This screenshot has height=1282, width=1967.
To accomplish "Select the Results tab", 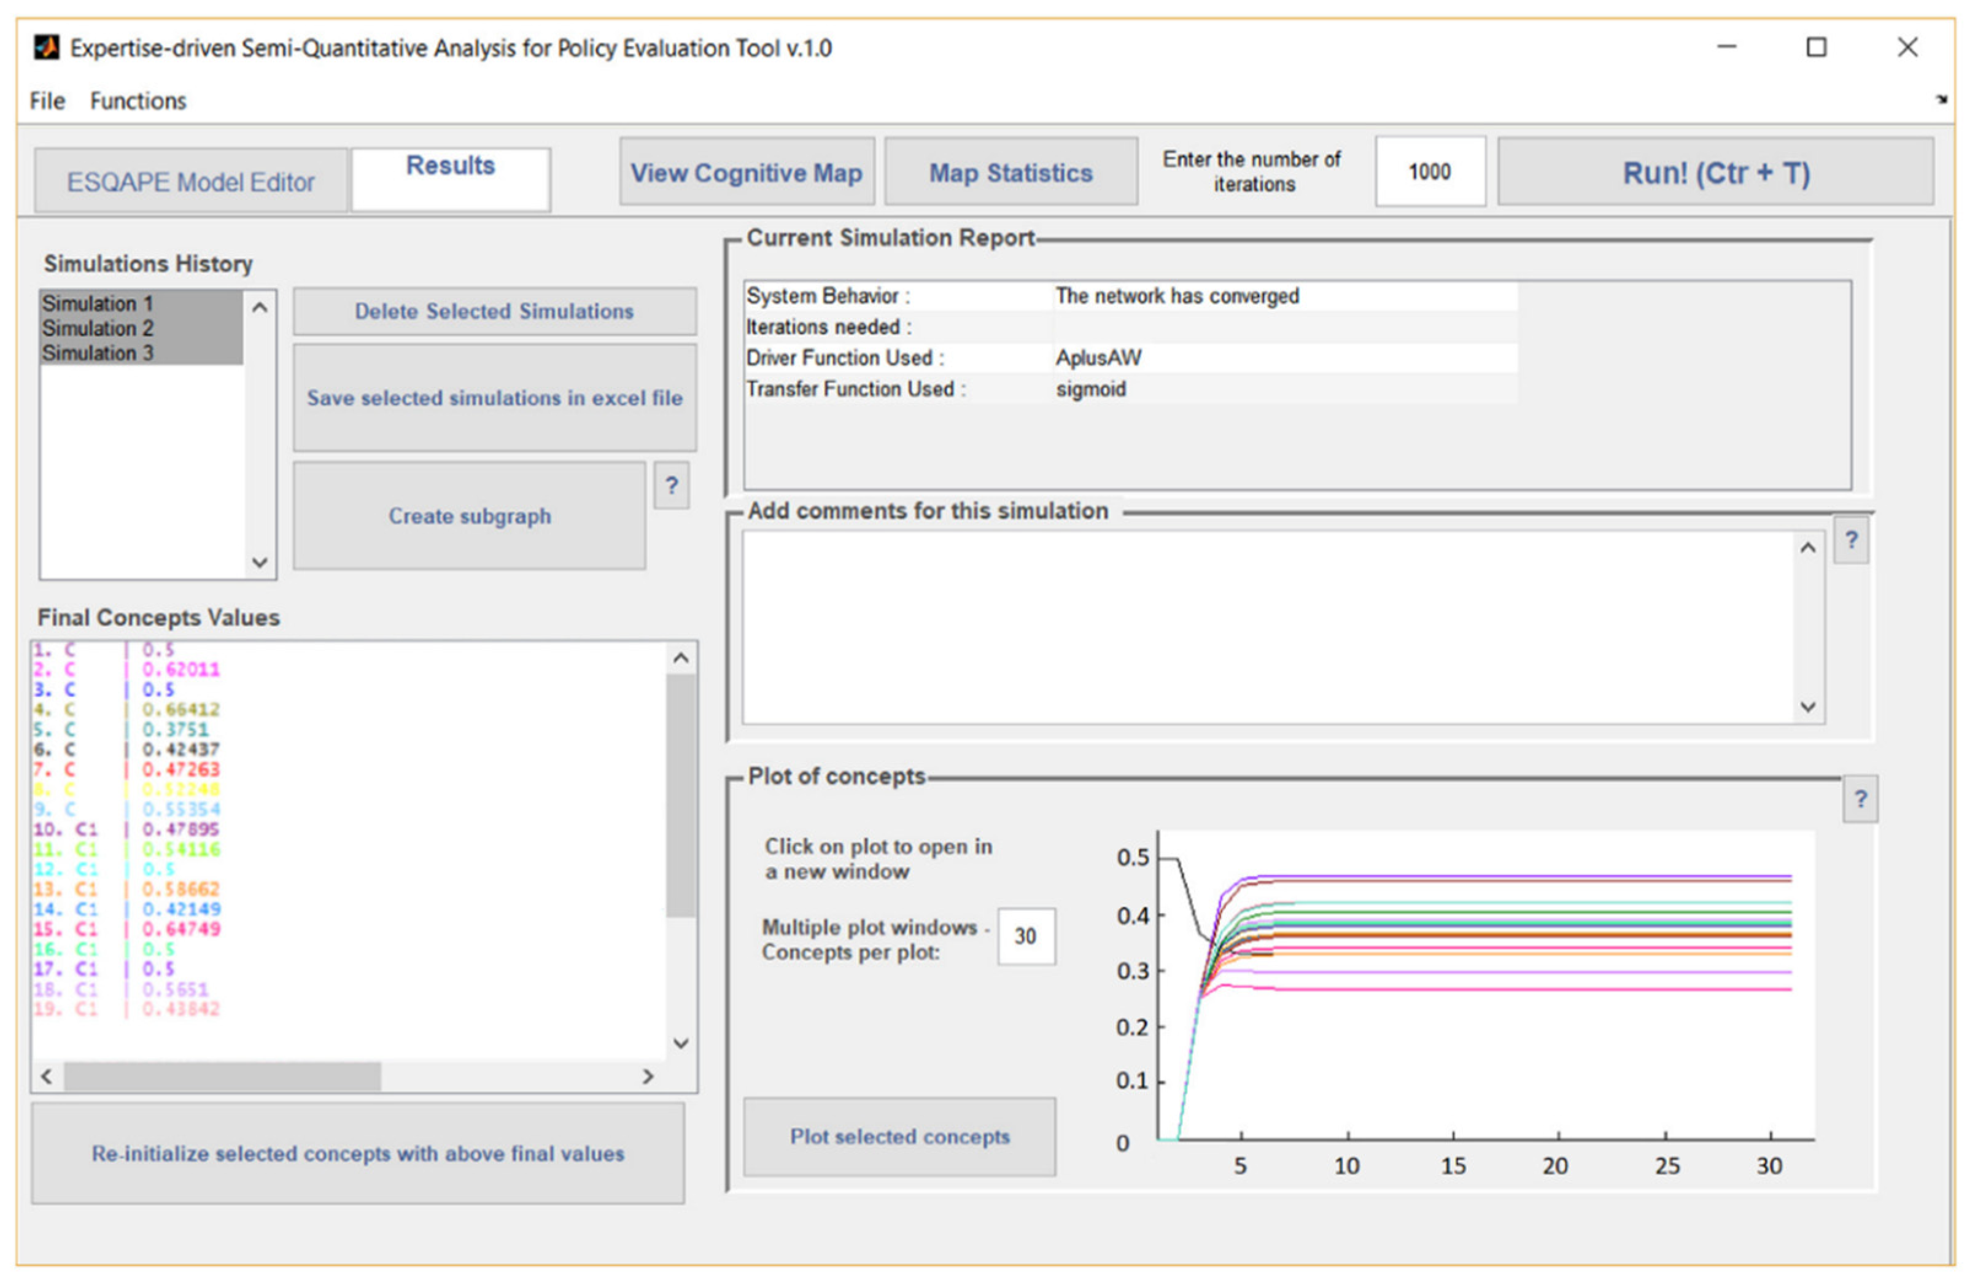I will pos(451,177).
